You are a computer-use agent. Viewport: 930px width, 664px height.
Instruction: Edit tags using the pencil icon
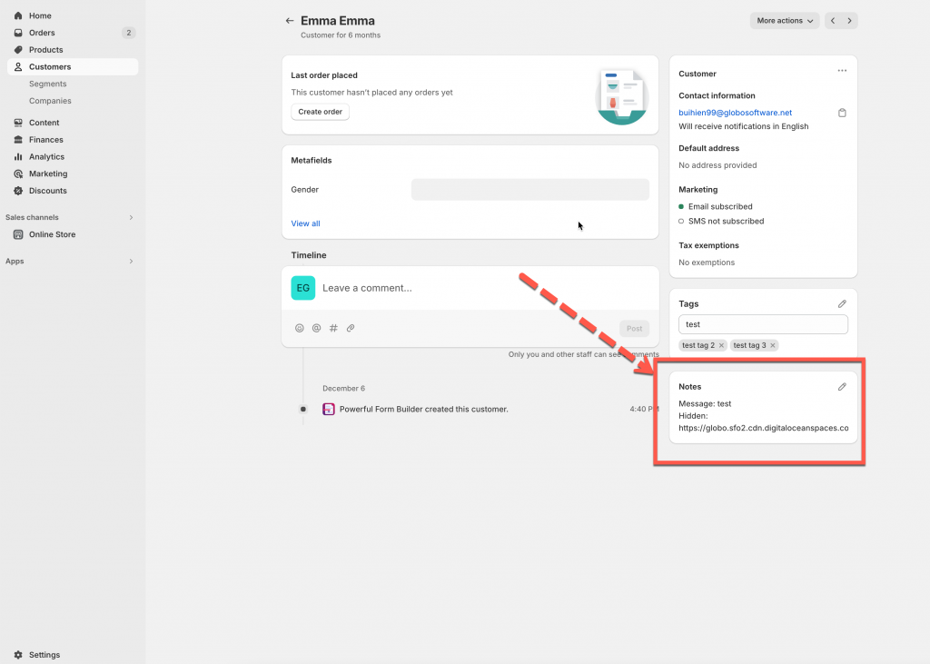click(842, 304)
